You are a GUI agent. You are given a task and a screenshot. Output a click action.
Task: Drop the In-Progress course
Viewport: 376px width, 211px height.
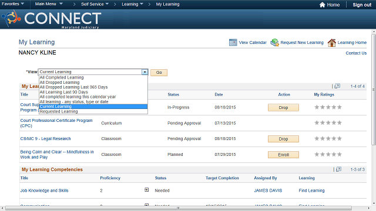(283, 108)
